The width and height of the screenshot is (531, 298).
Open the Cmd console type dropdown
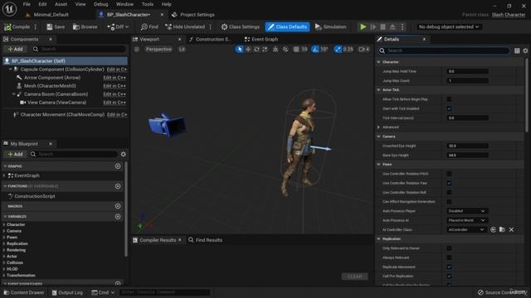103,292
